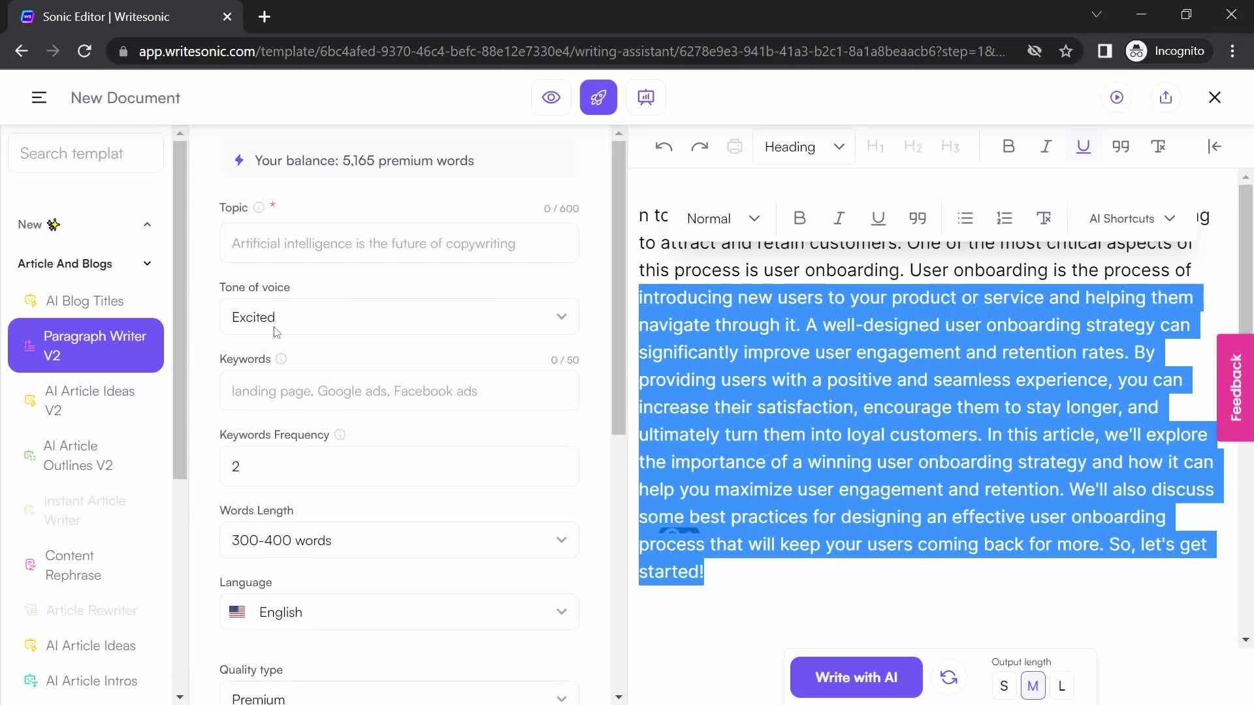Expand the Words Length dropdown
Image resolution: width=1254 pixels, height=705 pixels.
pyautogui.click(x=400, y=541)
